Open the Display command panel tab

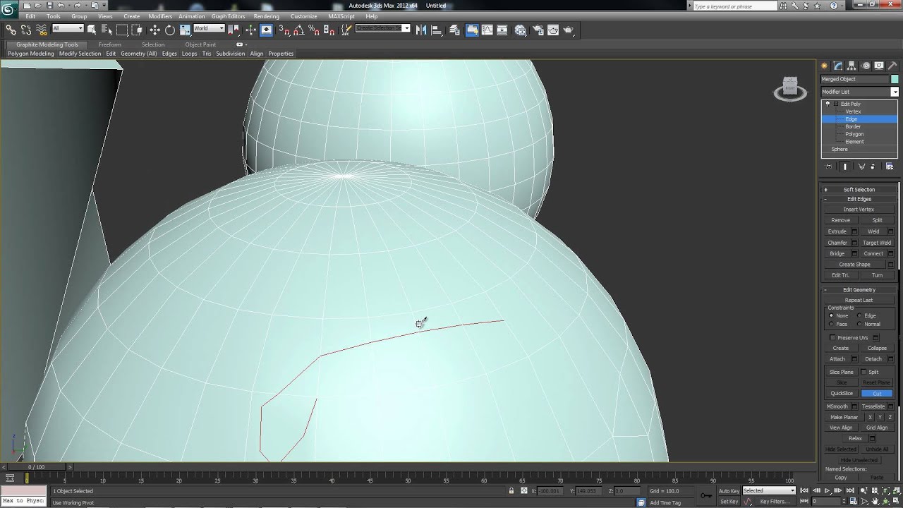[879, 66]
